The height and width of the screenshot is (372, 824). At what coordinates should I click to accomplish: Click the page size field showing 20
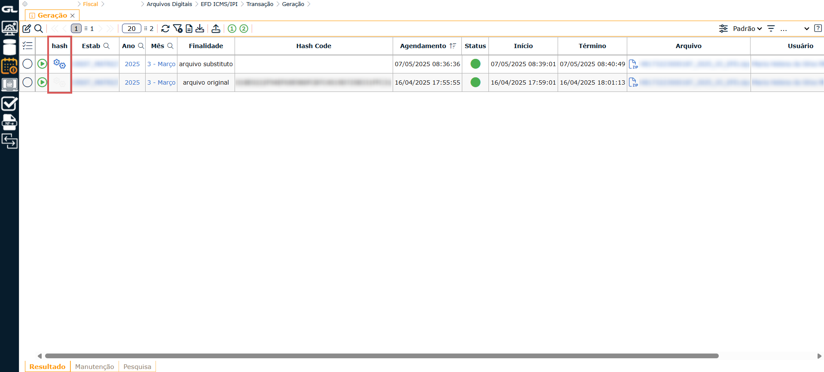tap(131, 28)
